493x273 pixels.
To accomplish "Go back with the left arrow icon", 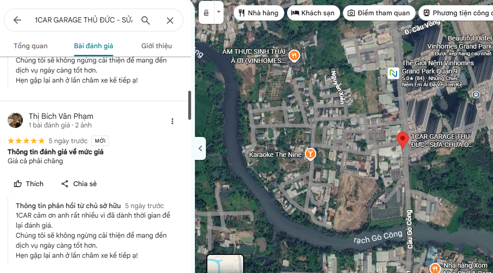I will [17, 21].
